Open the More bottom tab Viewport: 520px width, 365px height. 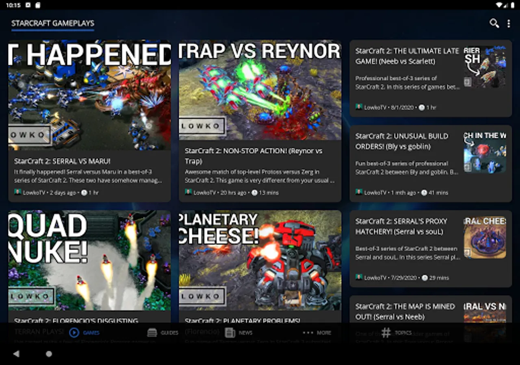(x=317, y=333)
